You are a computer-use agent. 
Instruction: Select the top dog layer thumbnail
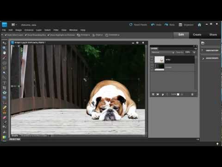pyautogui.click(x=160, y=59)
